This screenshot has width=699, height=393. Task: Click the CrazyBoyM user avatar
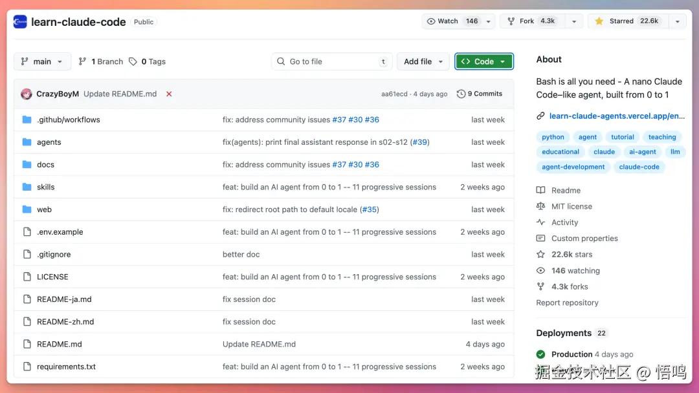[x=27, y=94]
